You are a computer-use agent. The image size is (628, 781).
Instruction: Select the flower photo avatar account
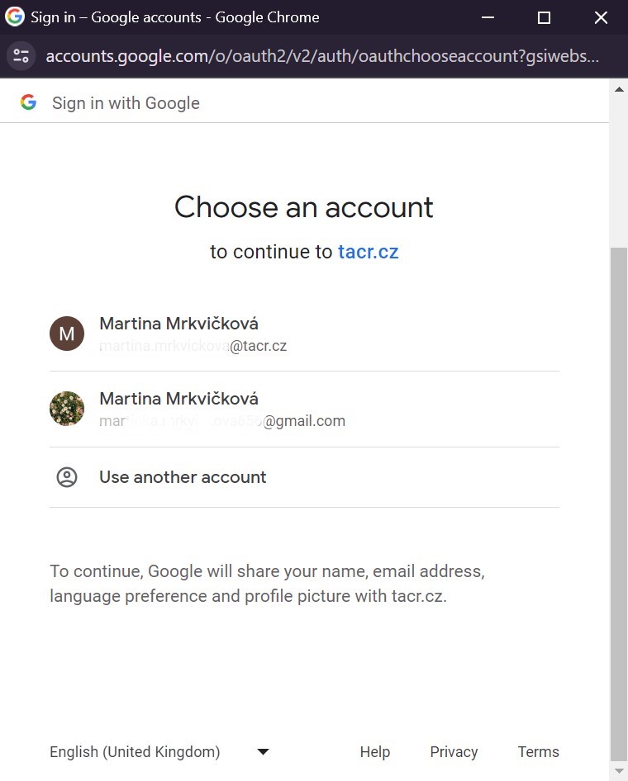tap(67, 409)
